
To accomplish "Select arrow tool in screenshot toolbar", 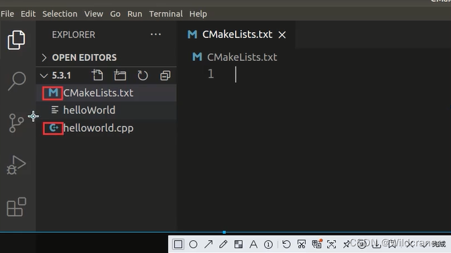I will [208, 244].
